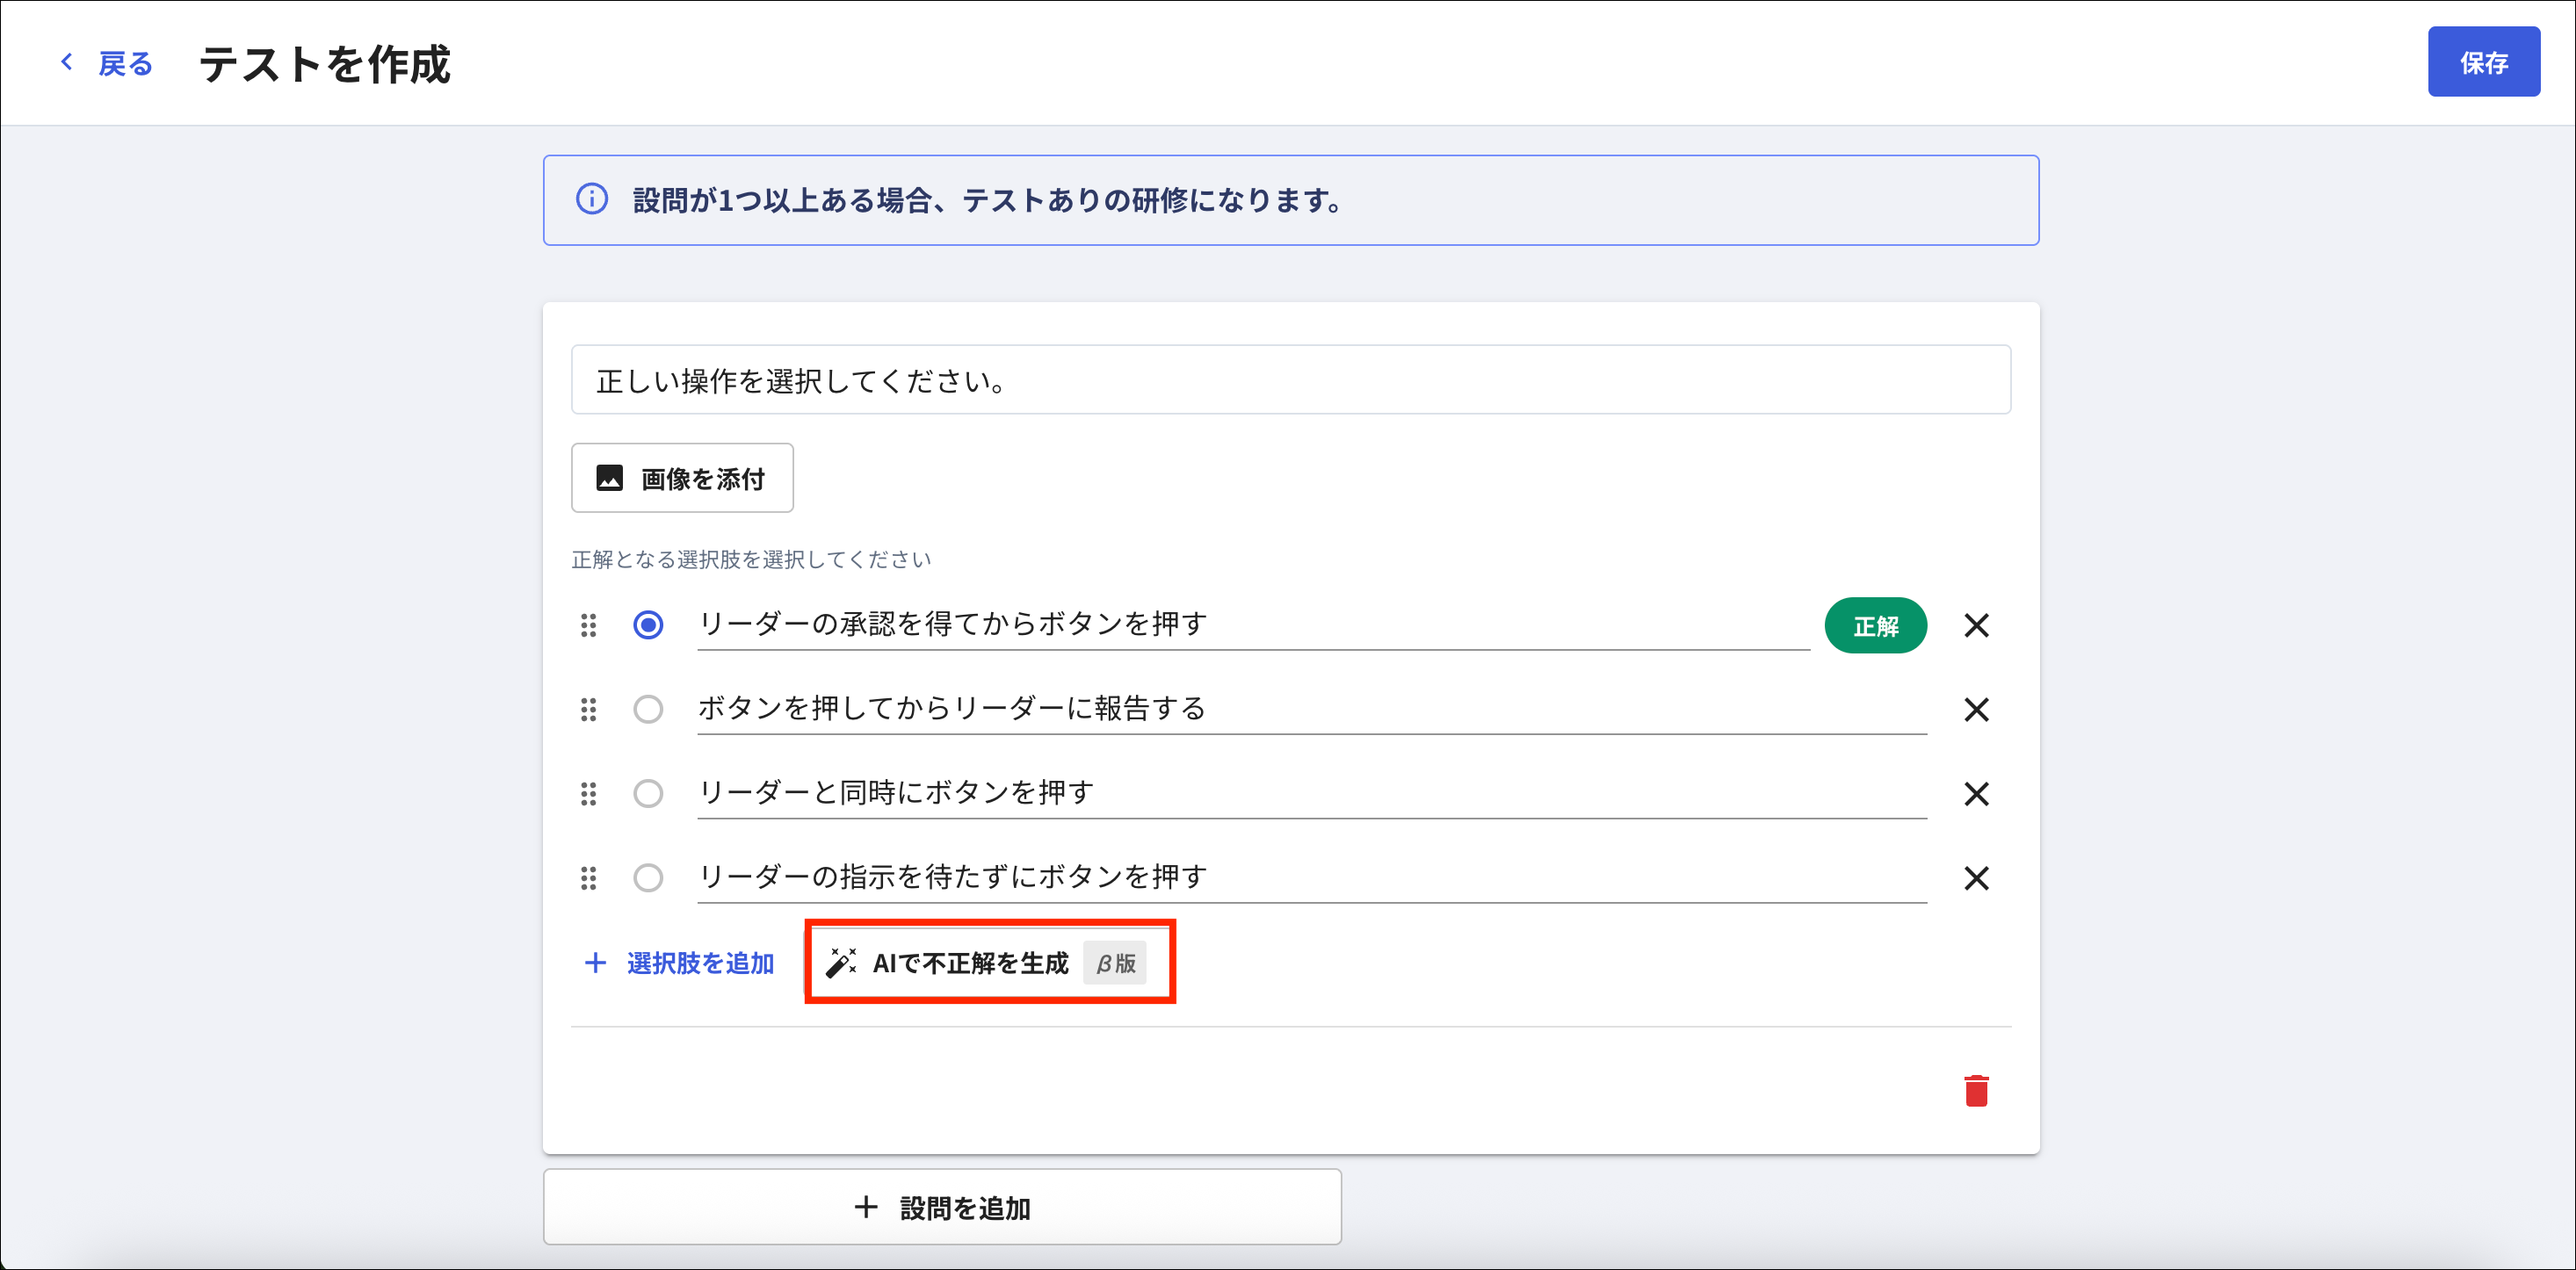Remove the 'リーダーの承認を得てから' choice with X
The image size is (2576, 1270).
1975,625
